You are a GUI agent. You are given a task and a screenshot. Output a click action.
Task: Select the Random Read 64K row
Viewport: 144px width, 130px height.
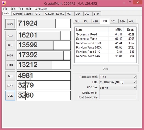(105, 52)
